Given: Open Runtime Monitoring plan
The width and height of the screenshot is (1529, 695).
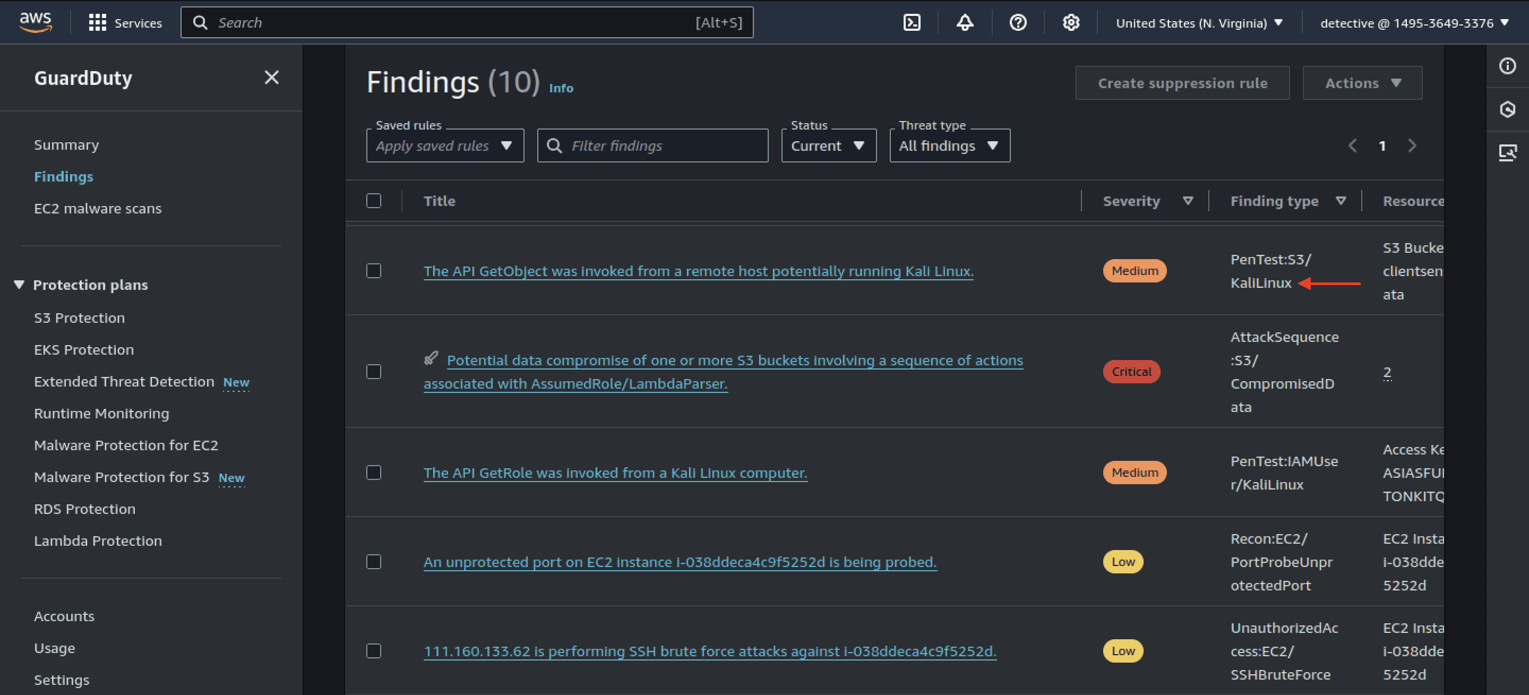Looking at the screenshot, I should pyautogui.click(x=101, y=414).
